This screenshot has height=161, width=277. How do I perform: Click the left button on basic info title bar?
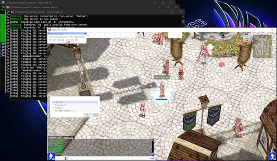point(49,34)
